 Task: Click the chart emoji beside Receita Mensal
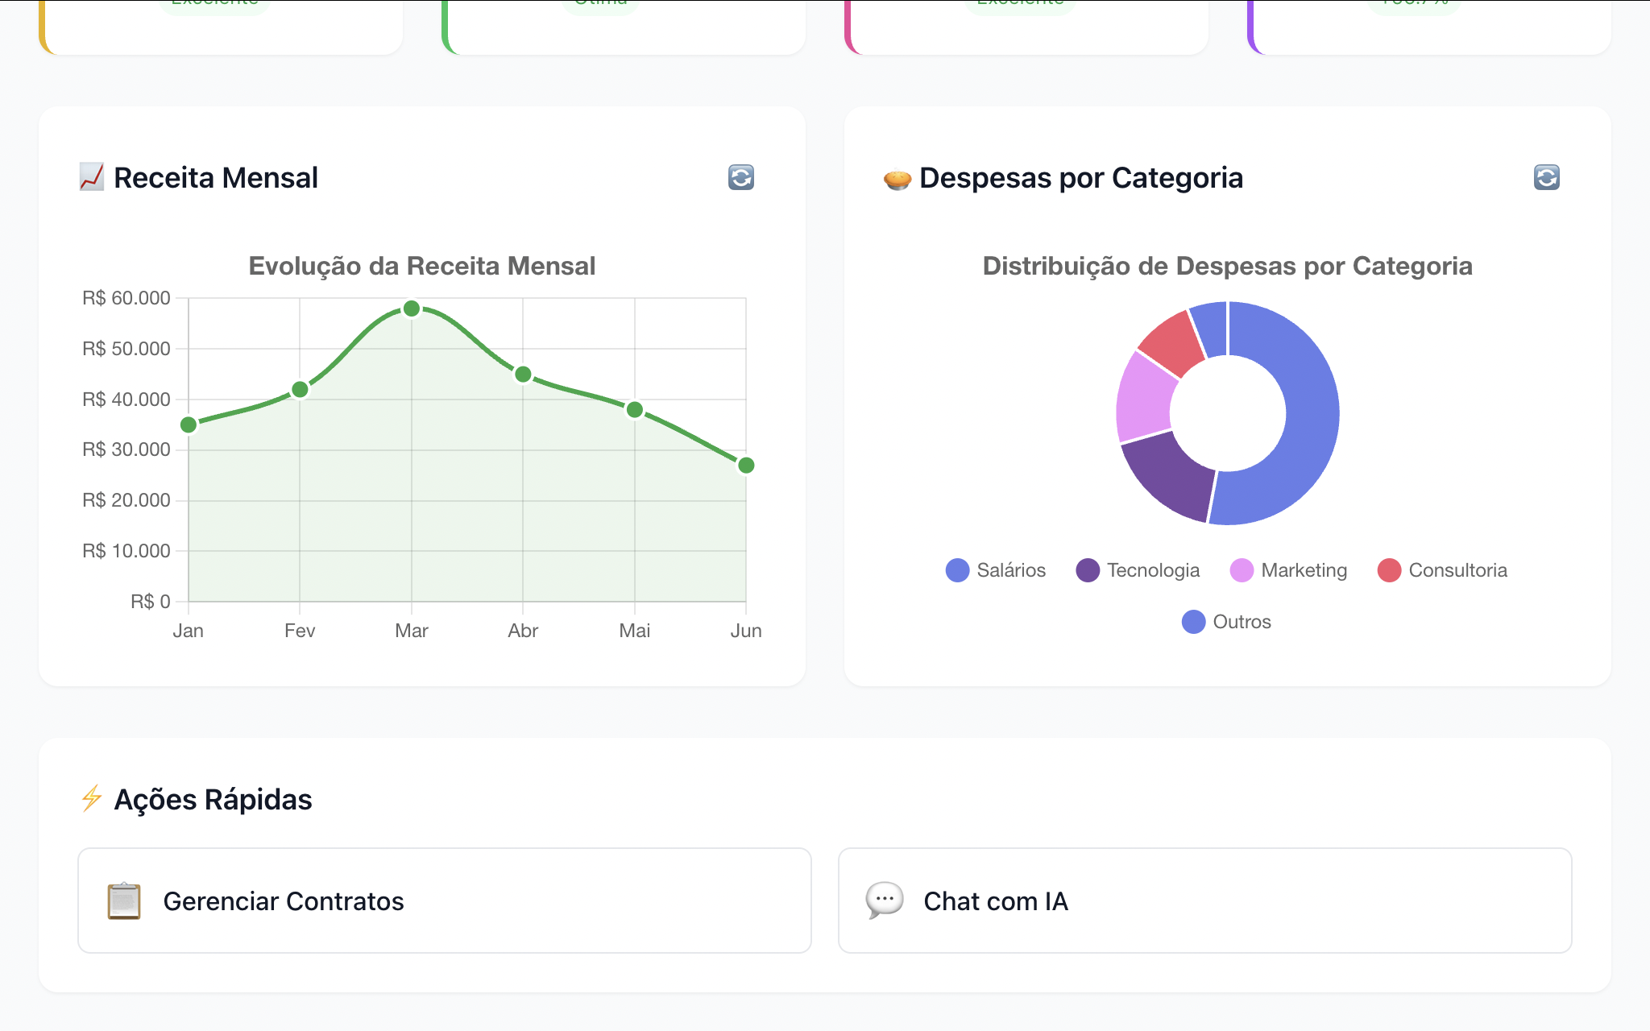(x=91, y=176)
